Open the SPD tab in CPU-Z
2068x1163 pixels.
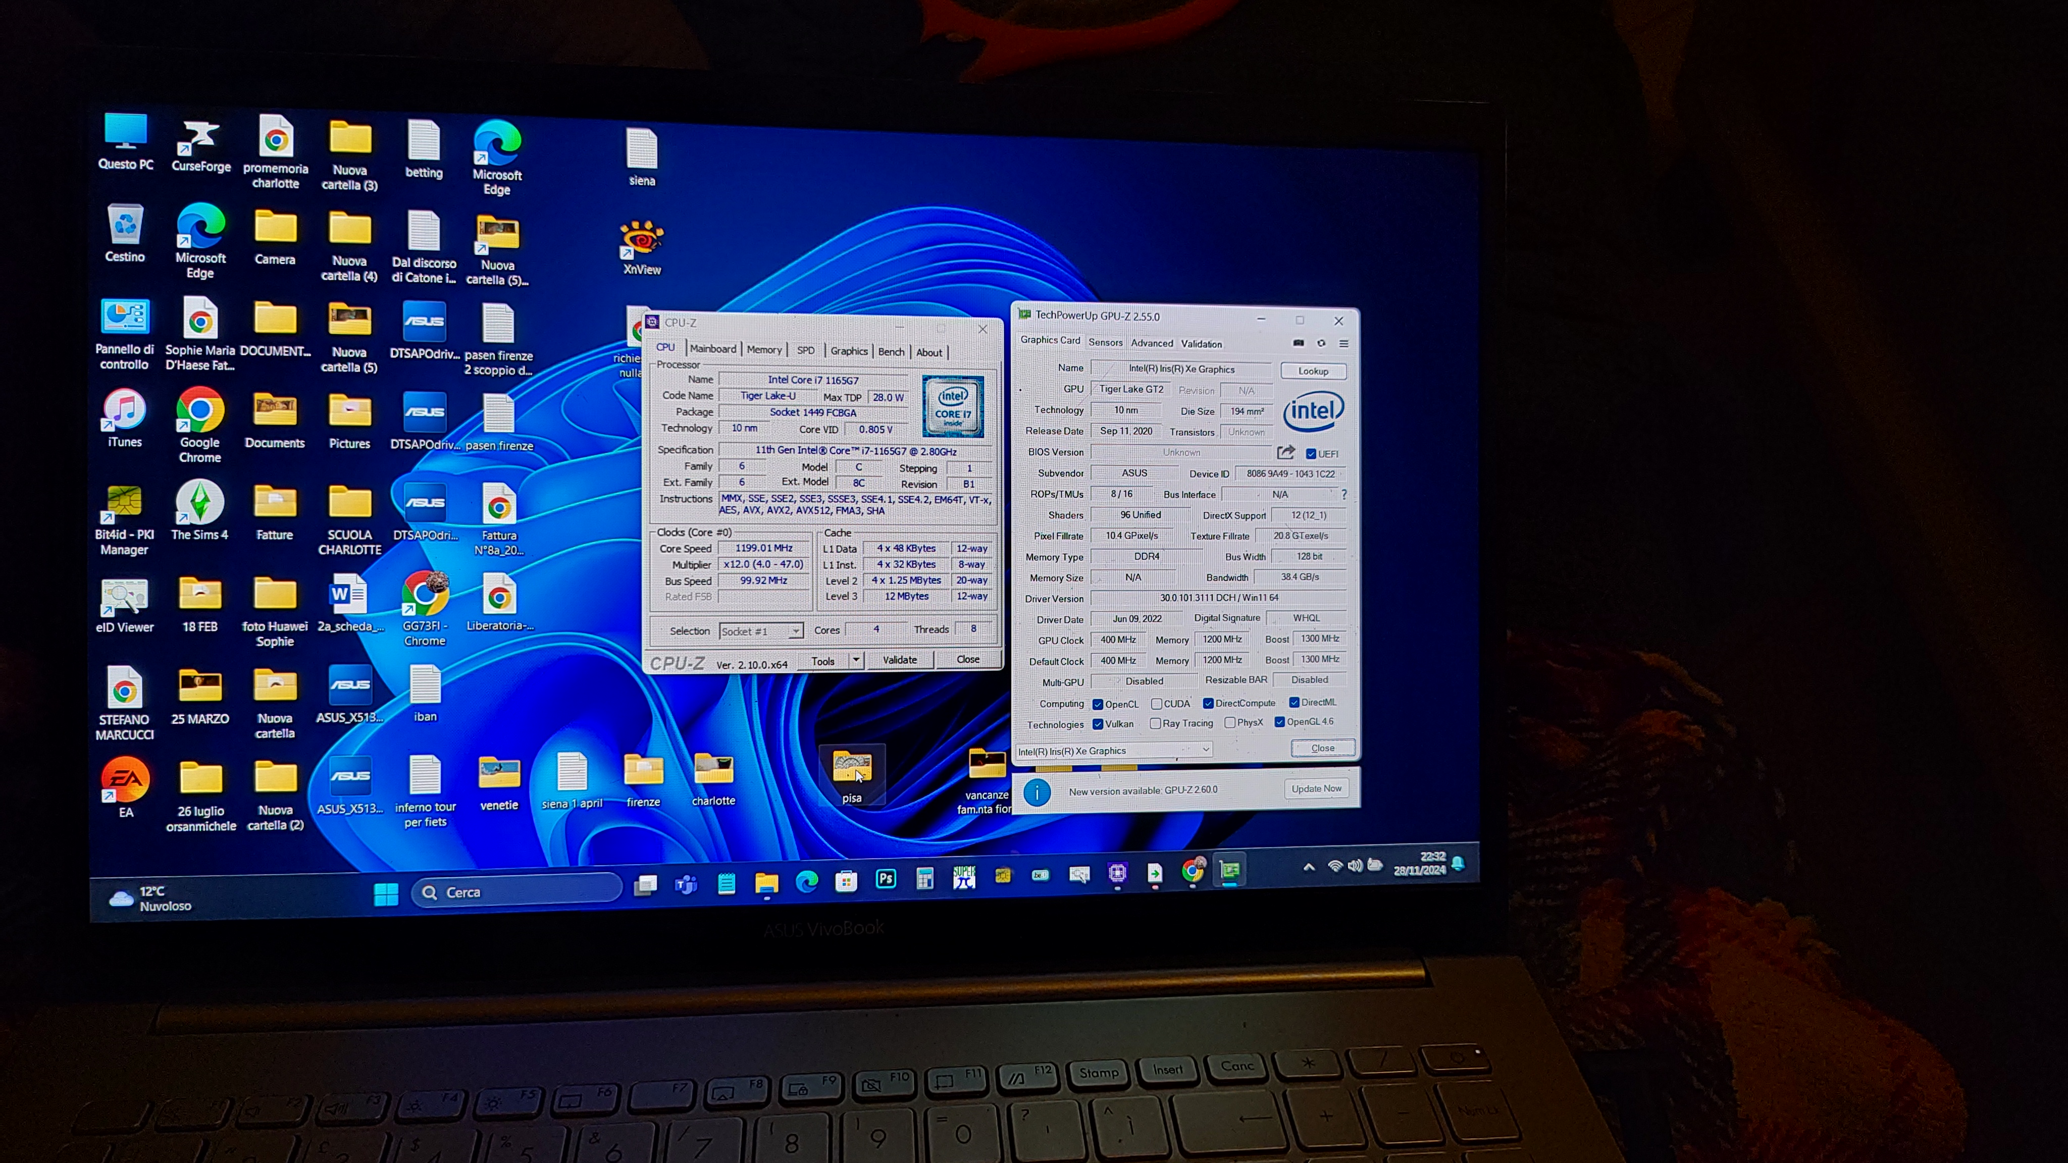[x=805, y=351]
